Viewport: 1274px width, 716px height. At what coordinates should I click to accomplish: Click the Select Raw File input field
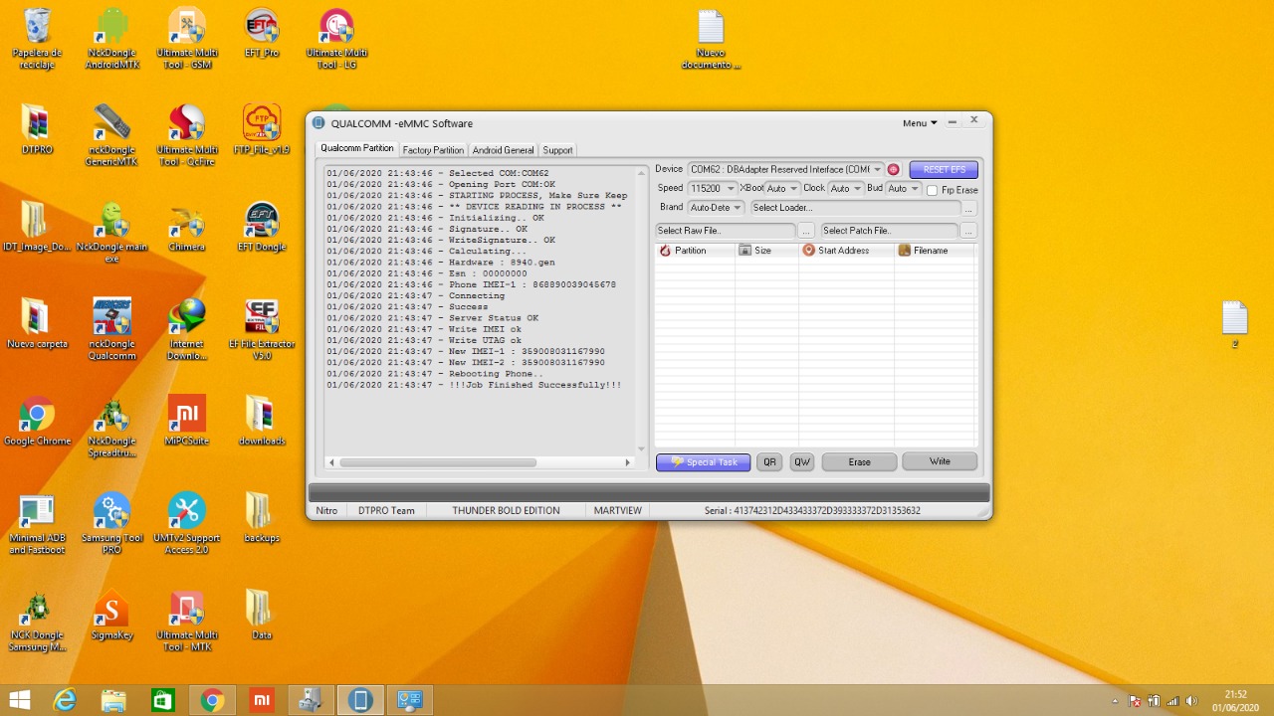tap(726, 231)
